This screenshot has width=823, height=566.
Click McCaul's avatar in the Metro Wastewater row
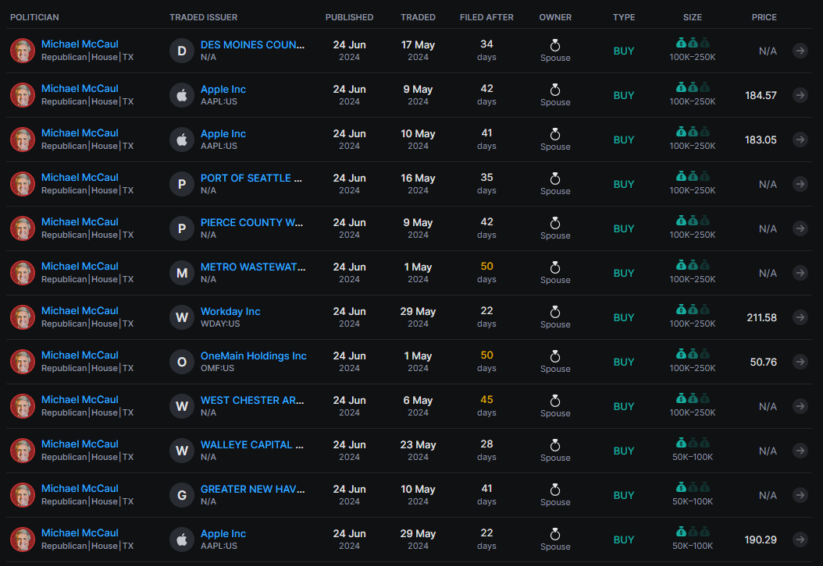click(x=23, y=273)
